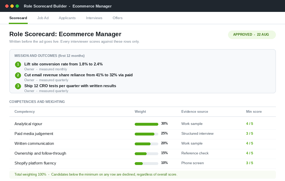This screenshot has width=285, height=181.
Task: Click the Role Scorecard: Ecommerce Manager title
Action: click(x=65, y=34)
